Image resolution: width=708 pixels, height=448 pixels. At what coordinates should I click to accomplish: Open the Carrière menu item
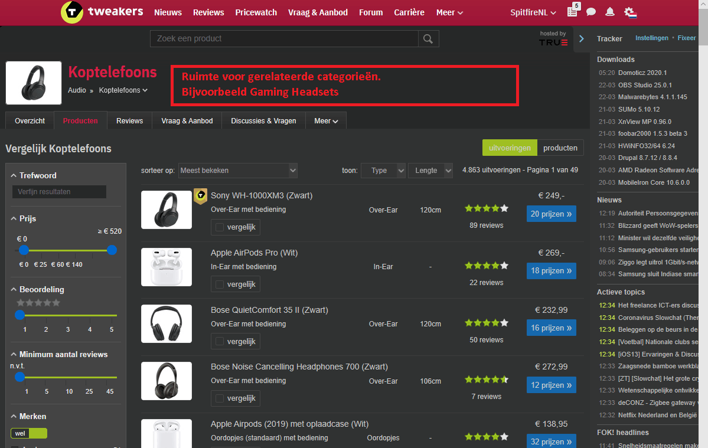409,12
